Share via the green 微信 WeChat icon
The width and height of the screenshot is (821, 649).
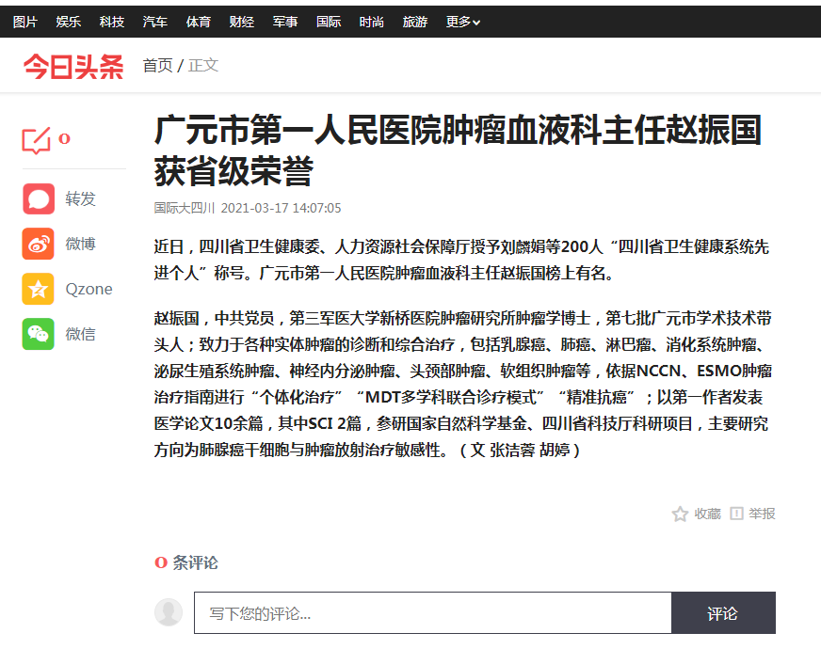[39, 335]
